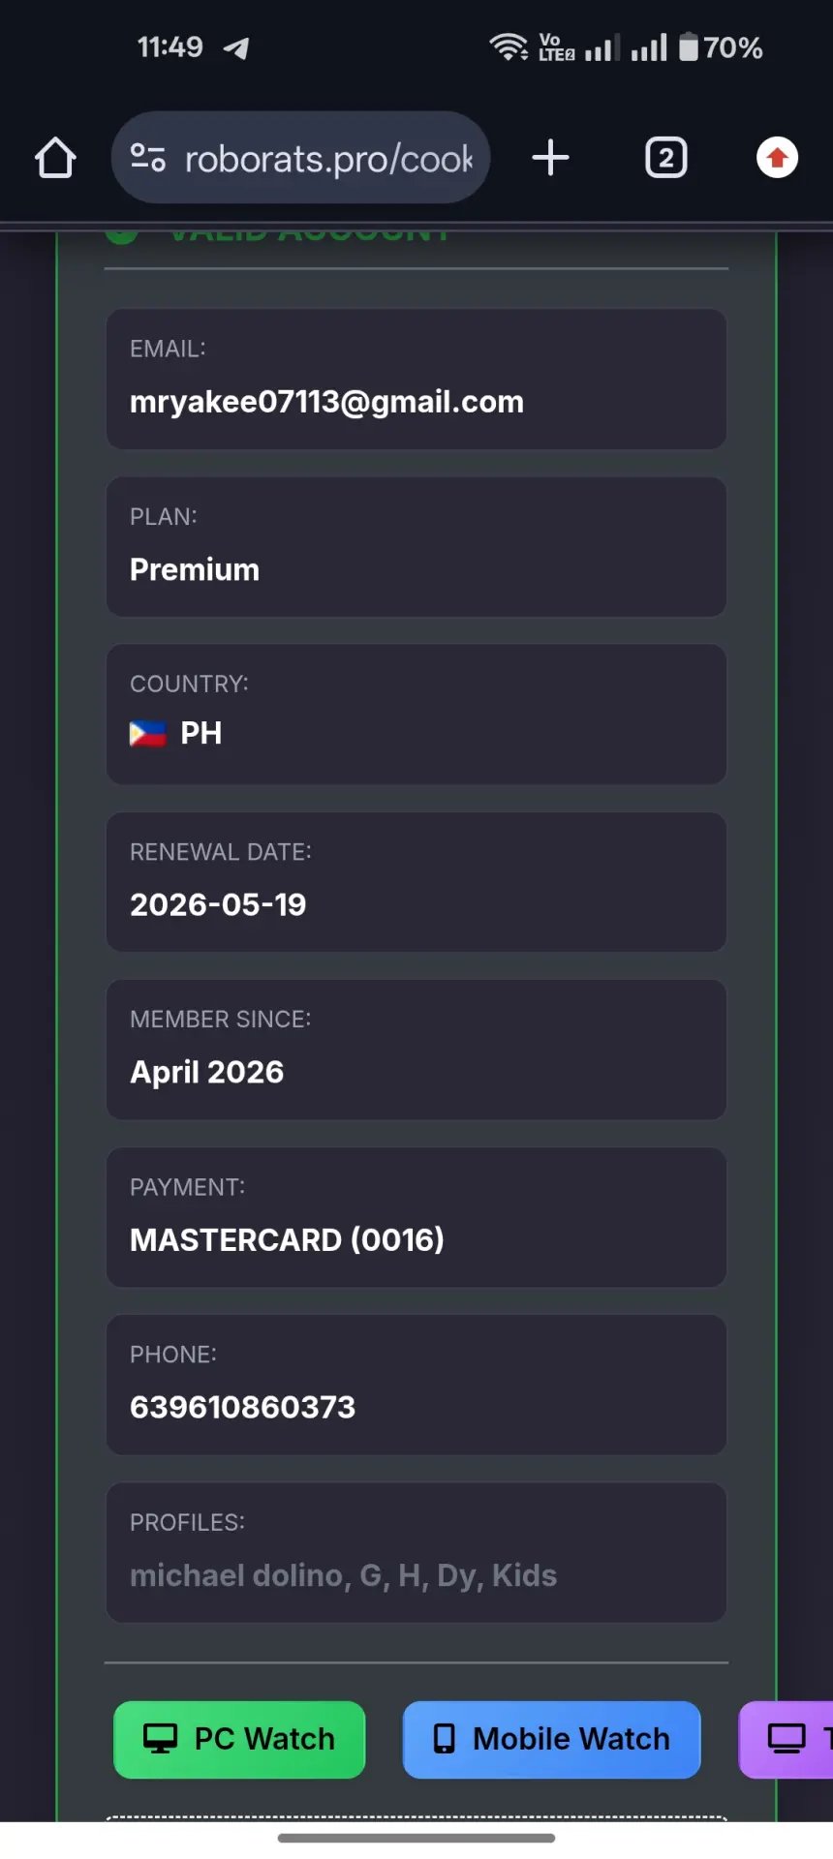This screenshot has height=1859, width=833.
Task: Click the Mobile Watch button
Action: click(551, 1740)
